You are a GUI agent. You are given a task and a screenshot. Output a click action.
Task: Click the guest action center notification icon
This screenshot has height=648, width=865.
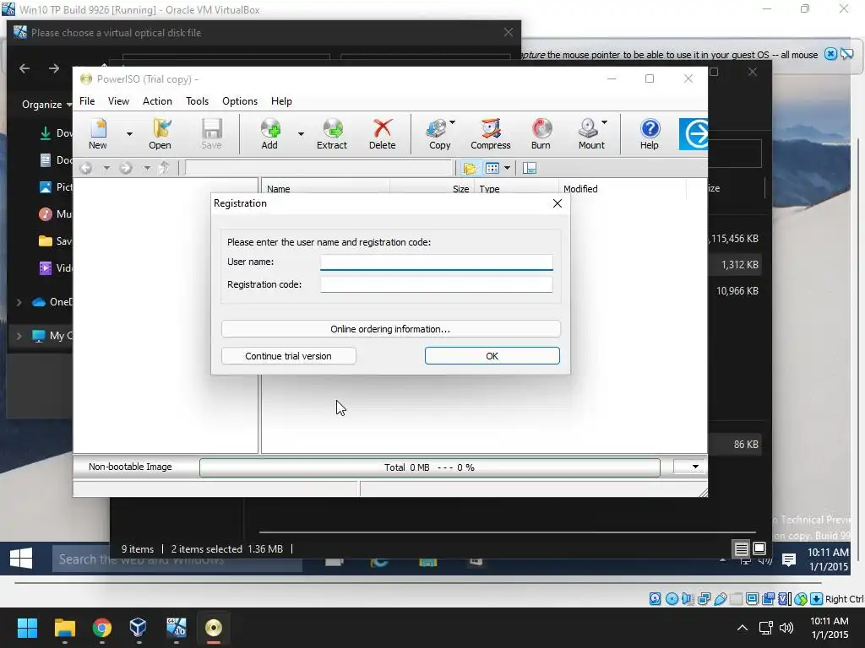(790, 560)
